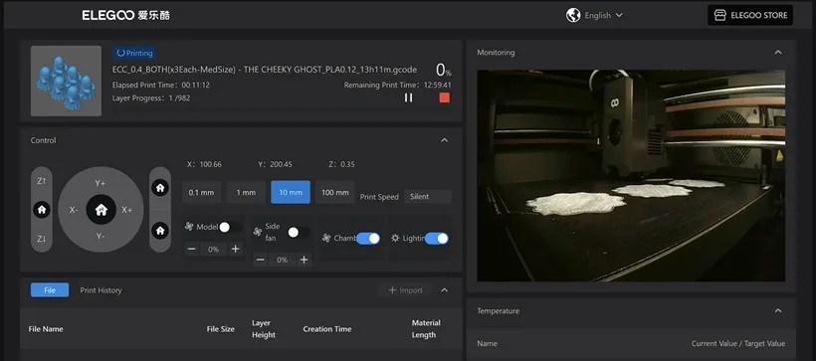
Task: Switch to the Print History tab
Action: coord(101,290)
